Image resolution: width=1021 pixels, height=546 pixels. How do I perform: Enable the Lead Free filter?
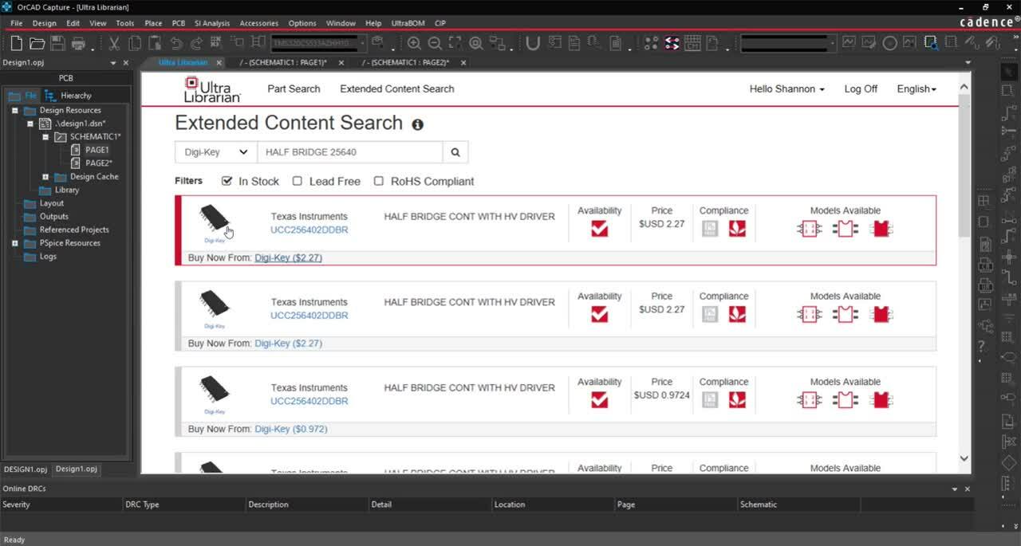[298, 181]
